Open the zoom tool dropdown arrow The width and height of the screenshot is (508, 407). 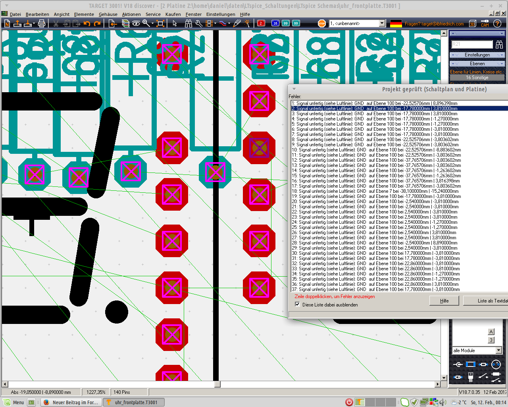153,24
